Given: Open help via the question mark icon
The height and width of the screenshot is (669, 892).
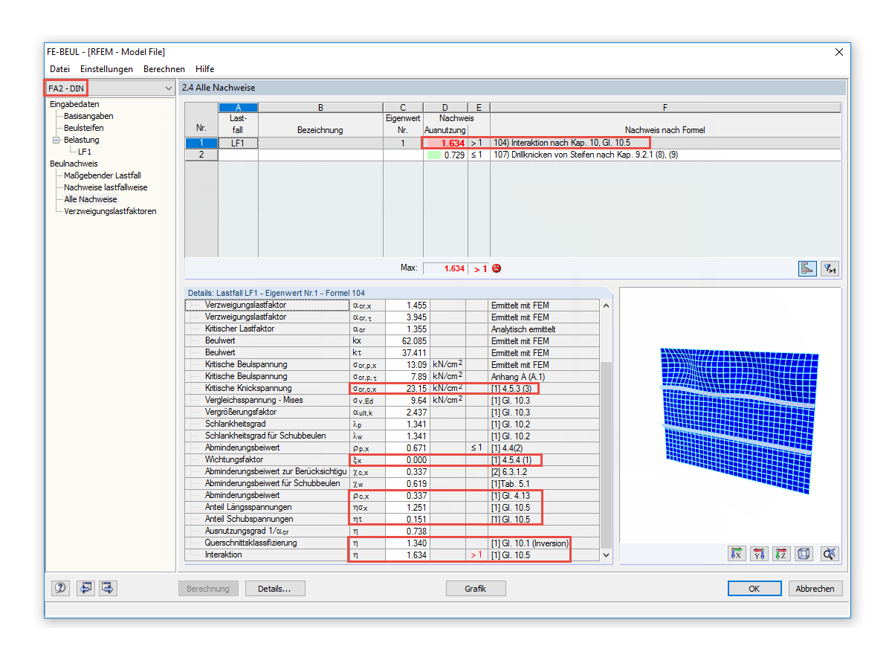Looking at the screenshot, I should click(x=60, y=588).
